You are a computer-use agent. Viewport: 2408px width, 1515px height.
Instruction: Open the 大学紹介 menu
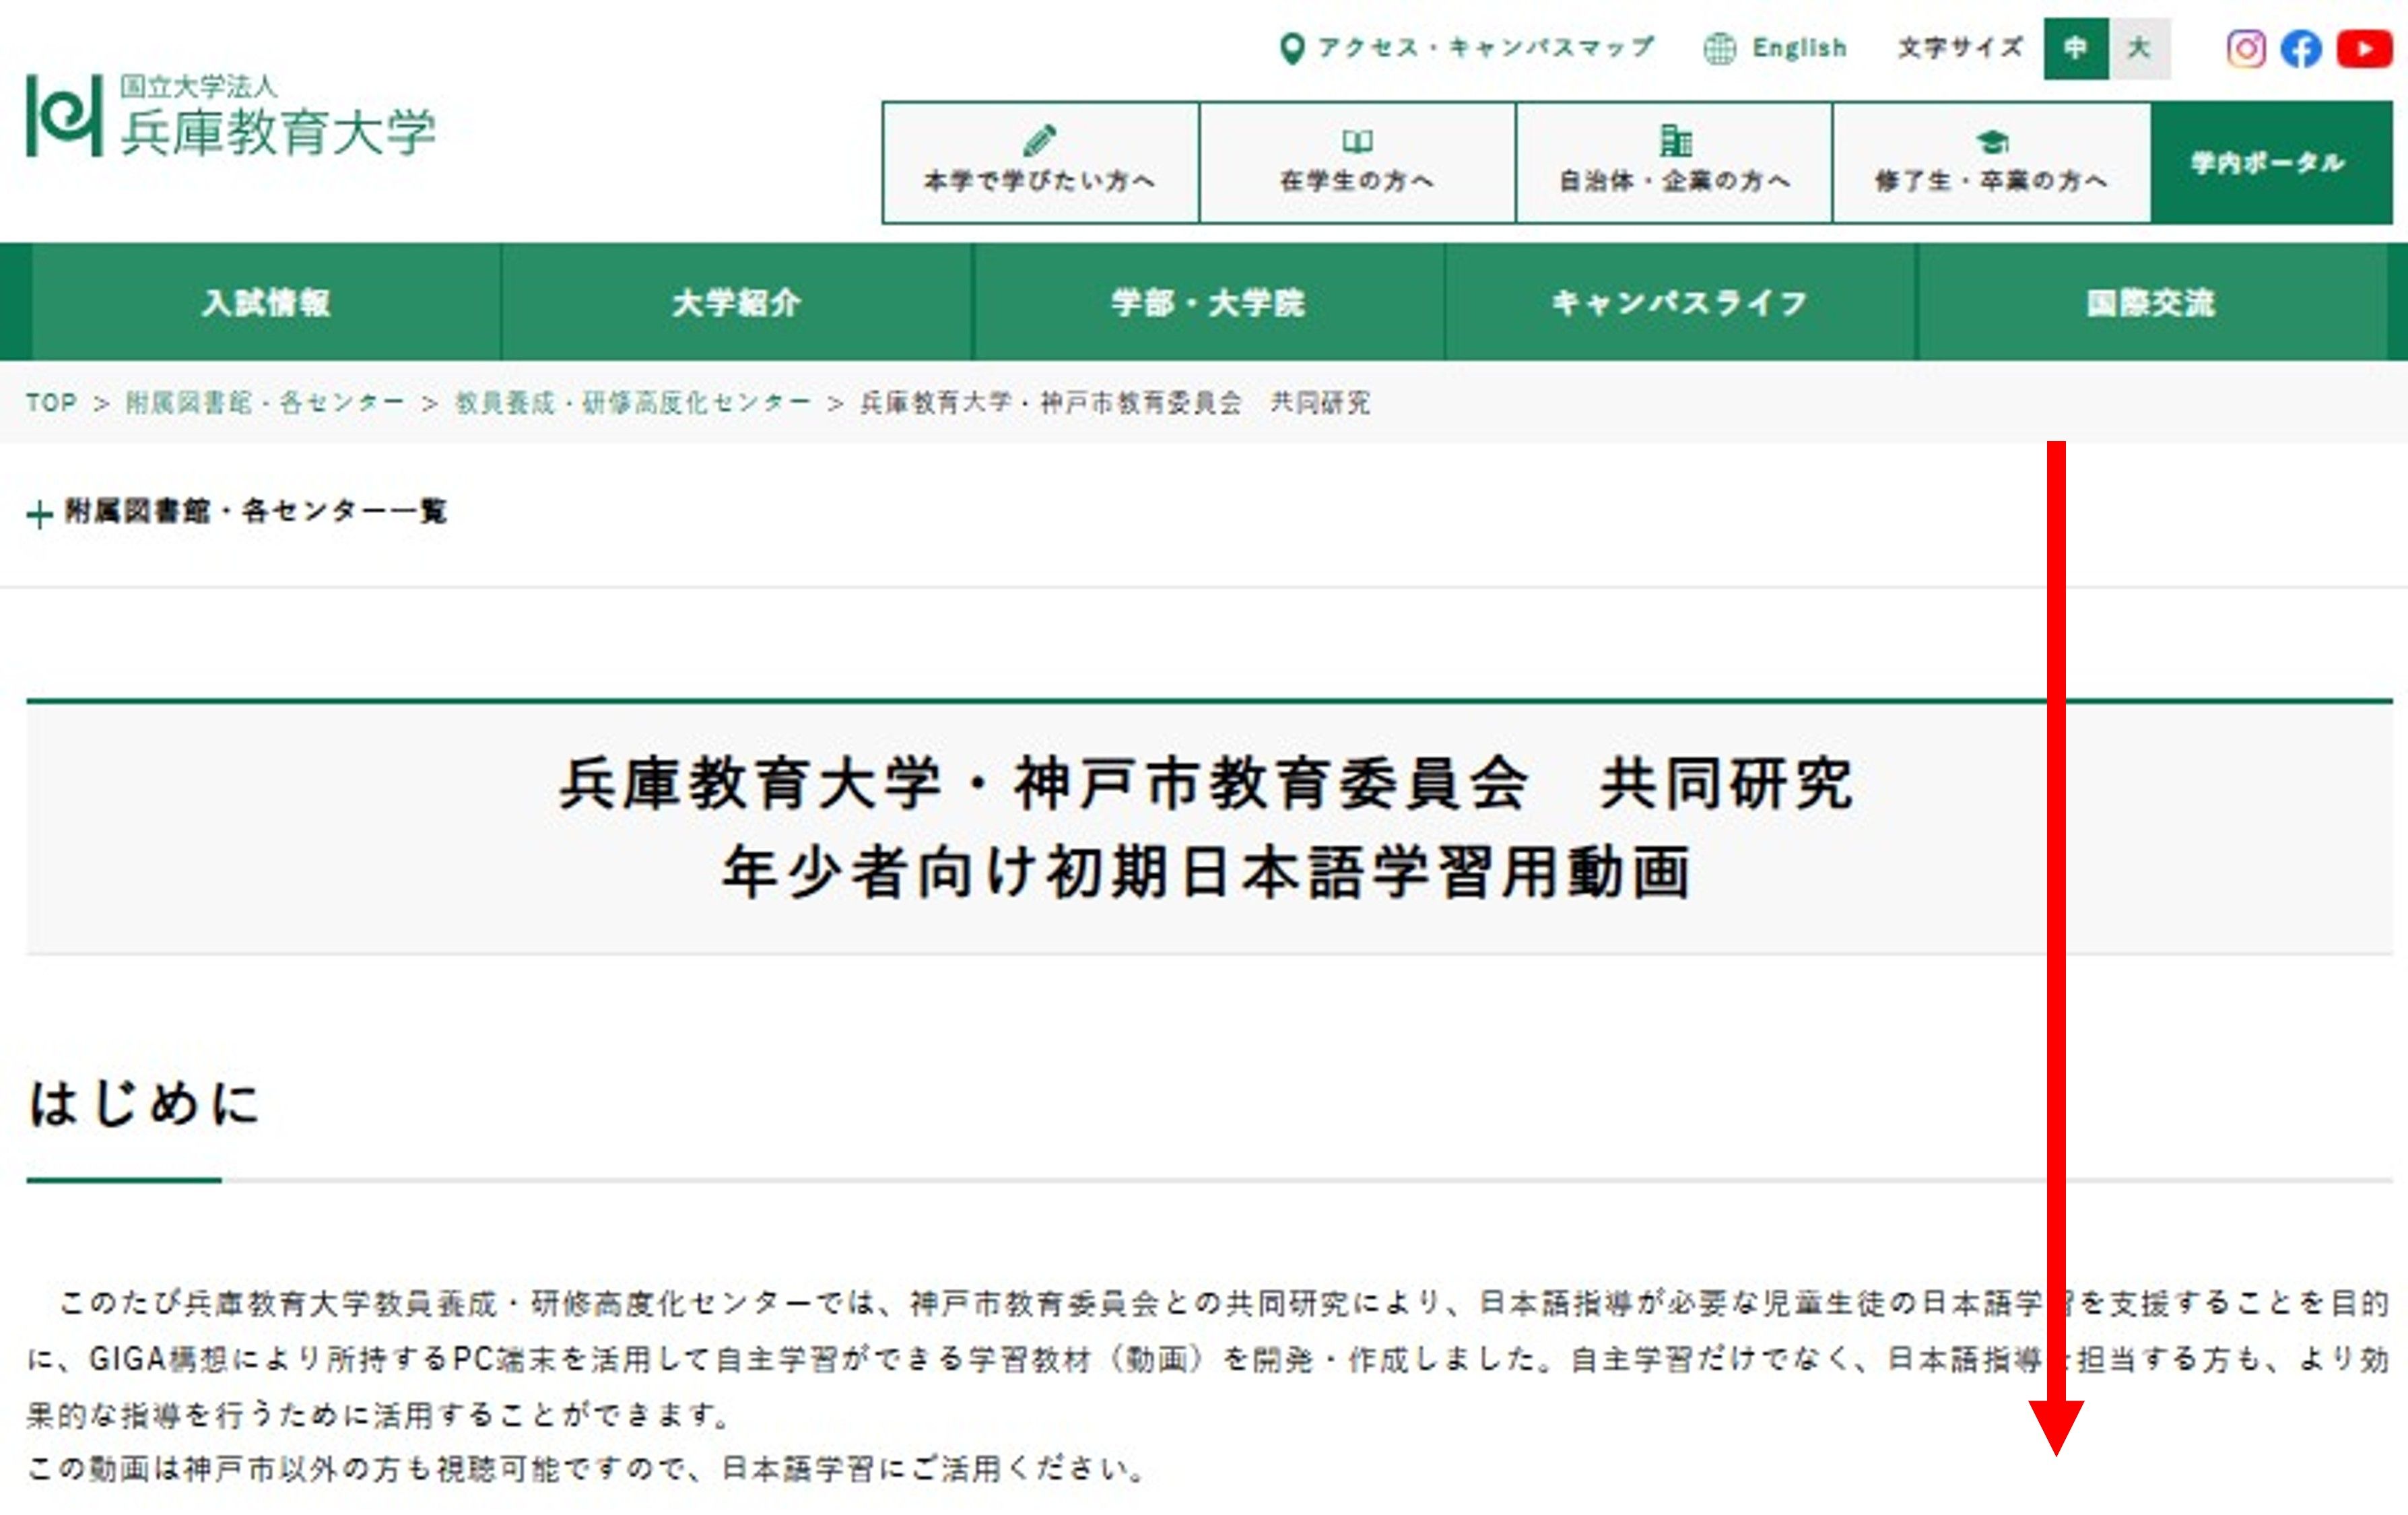tap(736, 302)
